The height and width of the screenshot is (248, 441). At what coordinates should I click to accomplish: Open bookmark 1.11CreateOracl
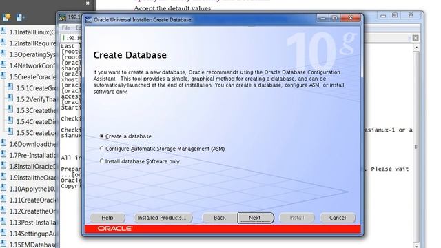[32, 200]
